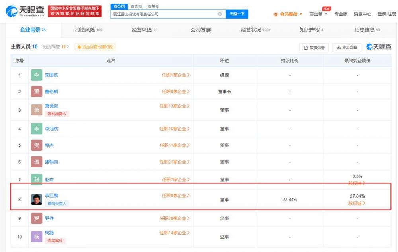Expand 任职11家企业 for 贺杰
The height and width of the screenshot is (252, 398).
(174, 145)
